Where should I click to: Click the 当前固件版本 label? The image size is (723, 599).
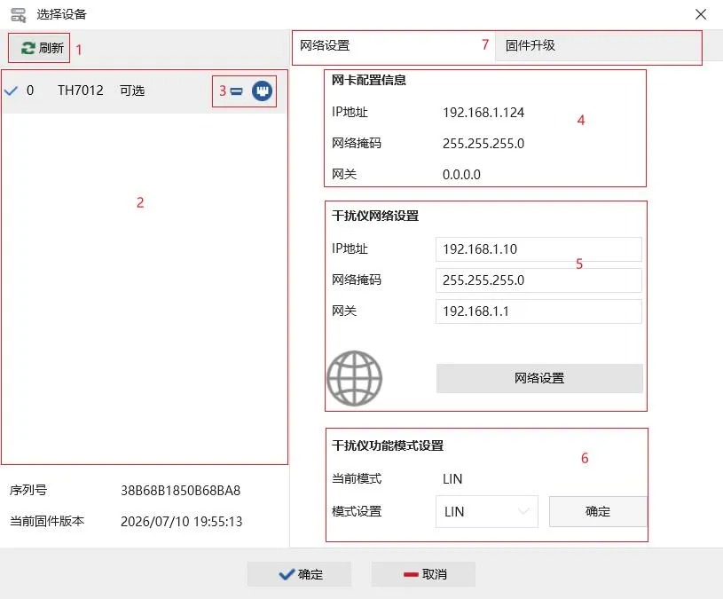47,521
